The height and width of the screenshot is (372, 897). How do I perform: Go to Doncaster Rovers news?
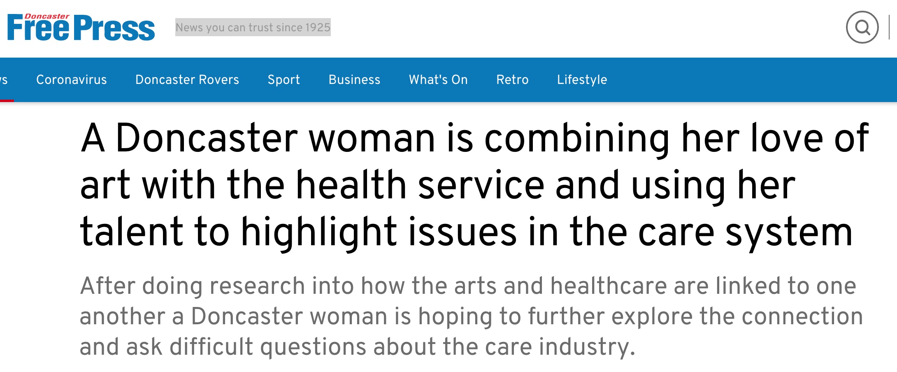(187, 79)
